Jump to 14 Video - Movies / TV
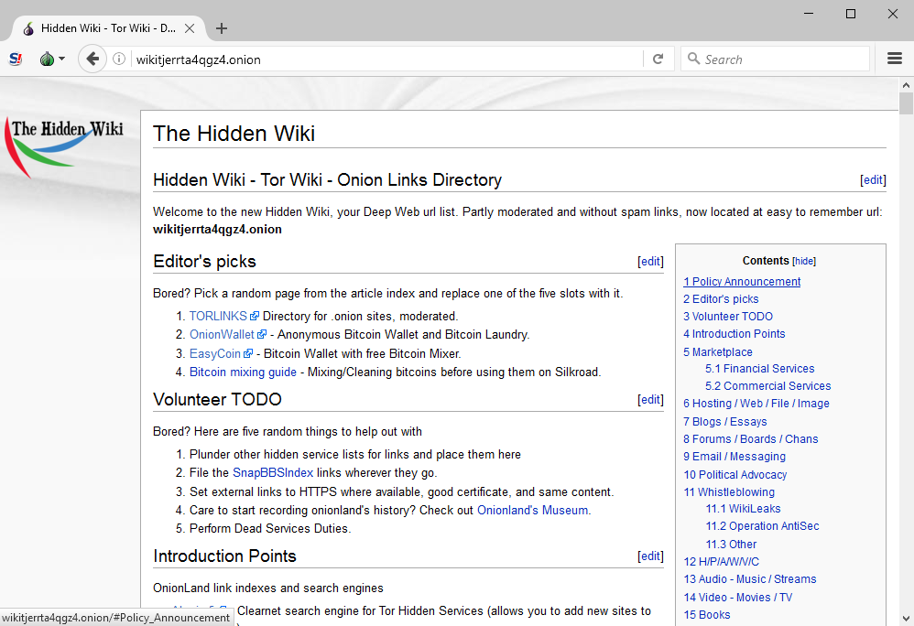914x626 pixels. [738, 598]
